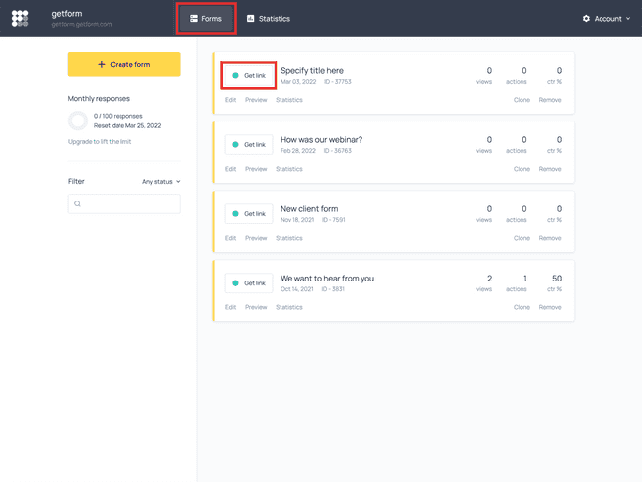Remove the We want to hear from you form
Viewport: 642px width, 482px height.
click(550, 307)
